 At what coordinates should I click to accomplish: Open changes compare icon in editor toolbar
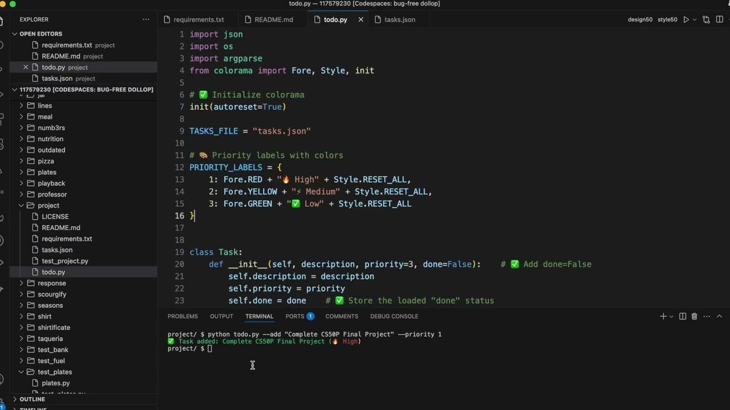[706, 19]
